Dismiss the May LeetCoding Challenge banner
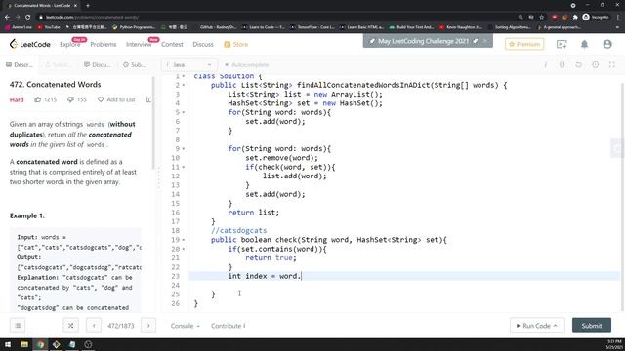The image size is (625, 351). coord(485,41)
